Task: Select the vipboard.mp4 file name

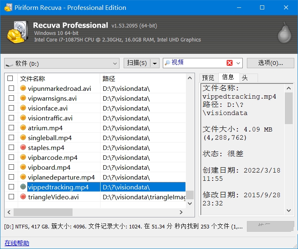Action: (x=49, y=167)
